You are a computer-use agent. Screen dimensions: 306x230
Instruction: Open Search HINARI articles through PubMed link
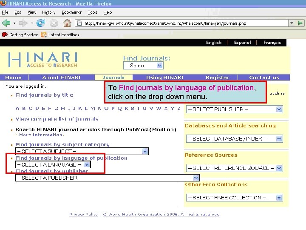pos(96,129)
